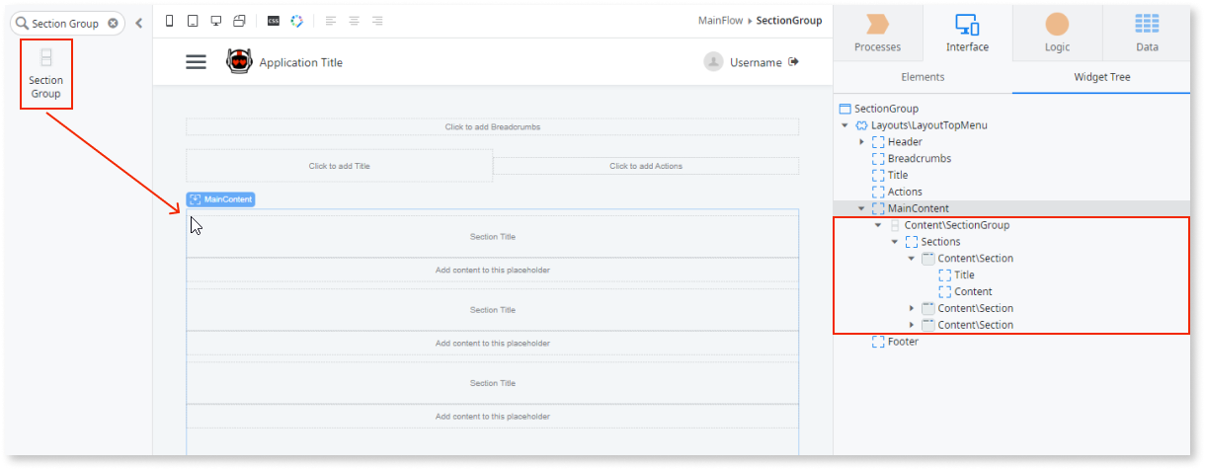
Task: Collapse the Layouts\LayoutTopMenu tree node
Action: click(844, 125)
